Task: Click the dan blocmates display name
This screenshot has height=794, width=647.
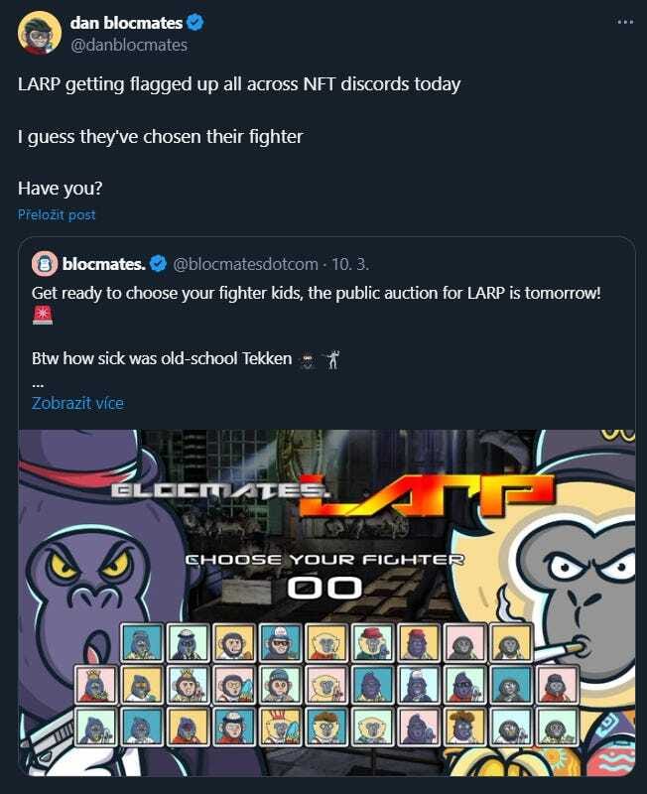Action: pos(126,23)
